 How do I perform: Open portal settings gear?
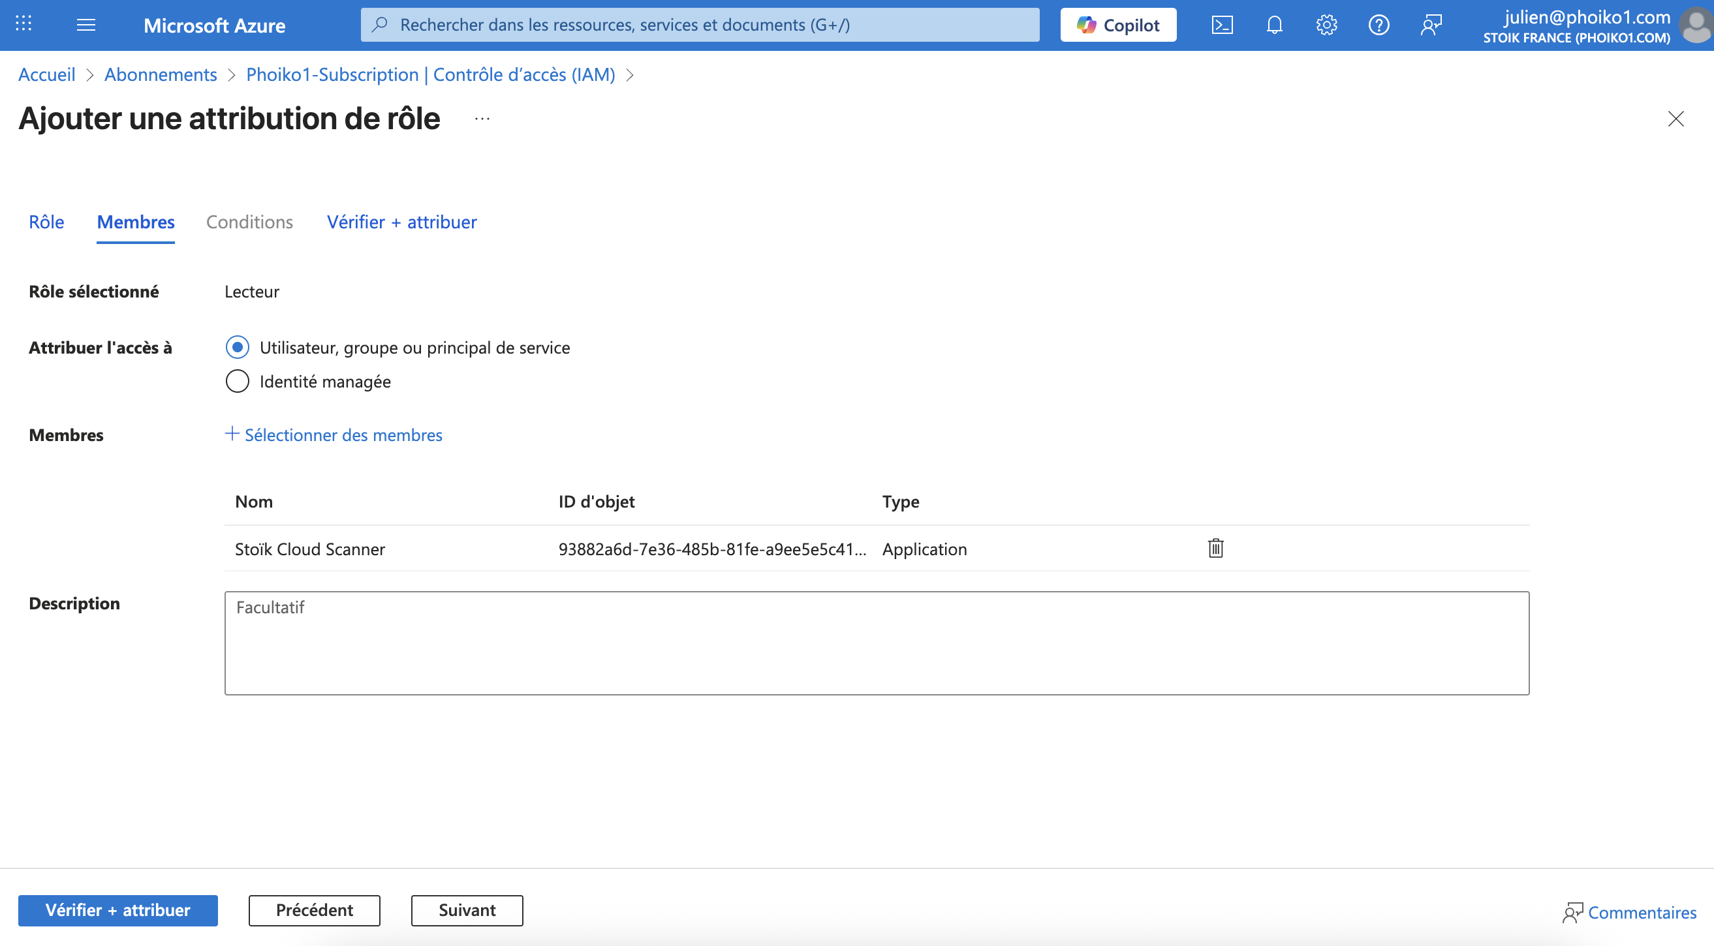tap(1326, 25)
